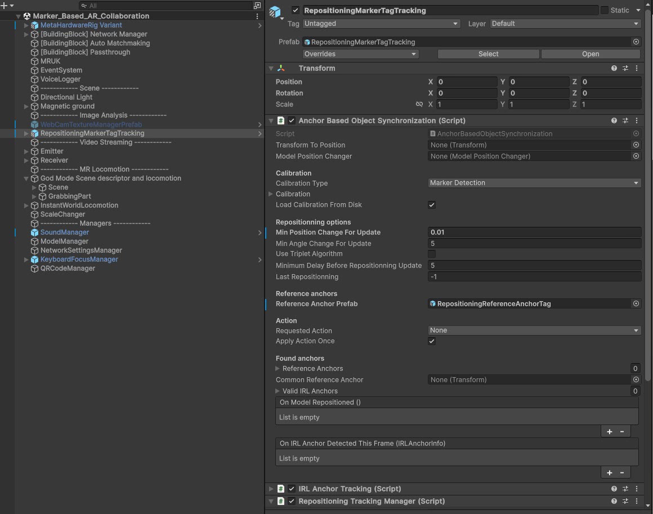Screen dimensions: 653x514
Task: Open scene options kebab menu in hierarchy
Action: pos(257,16)
